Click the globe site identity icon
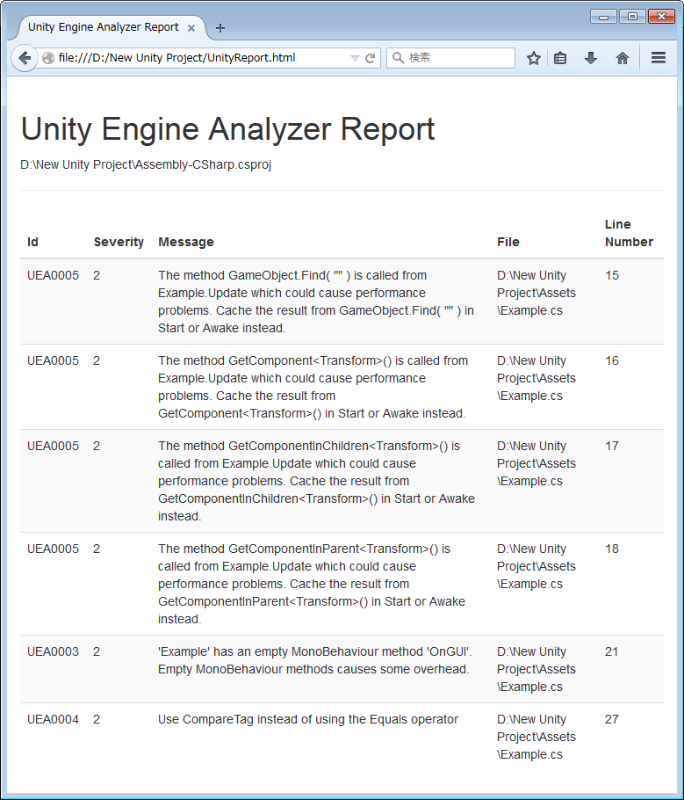Image resolution: width=684 pixels, height=800 pixels. coord(48,57)
